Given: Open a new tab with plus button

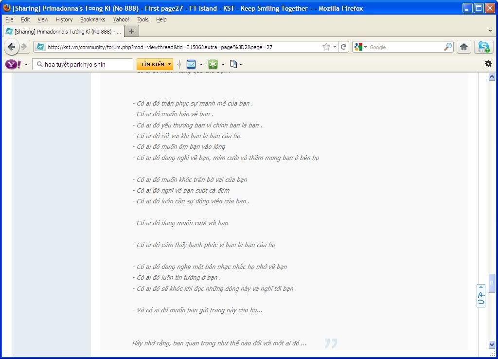Looking at the screenshot, I should pos(131,31).
